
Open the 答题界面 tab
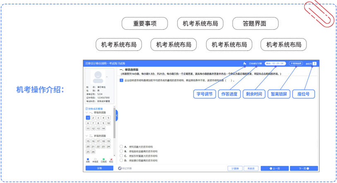coord(255,24)
